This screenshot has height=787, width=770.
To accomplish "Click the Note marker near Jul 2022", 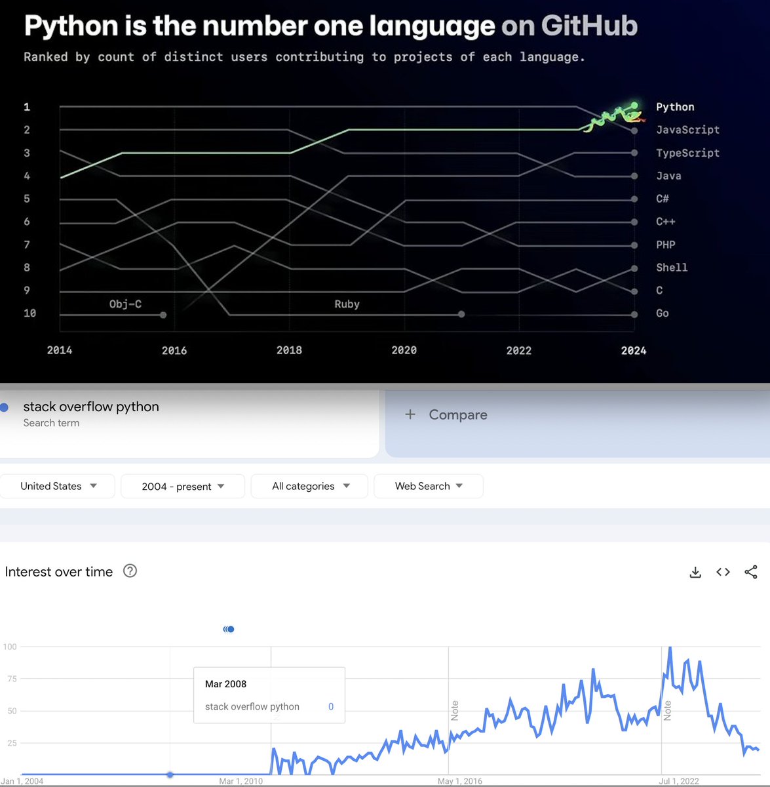I will pyautogui.click(x=668, y=710).
